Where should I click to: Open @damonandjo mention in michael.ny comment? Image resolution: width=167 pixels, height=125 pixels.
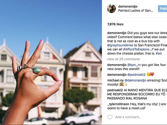click(135, 80)
